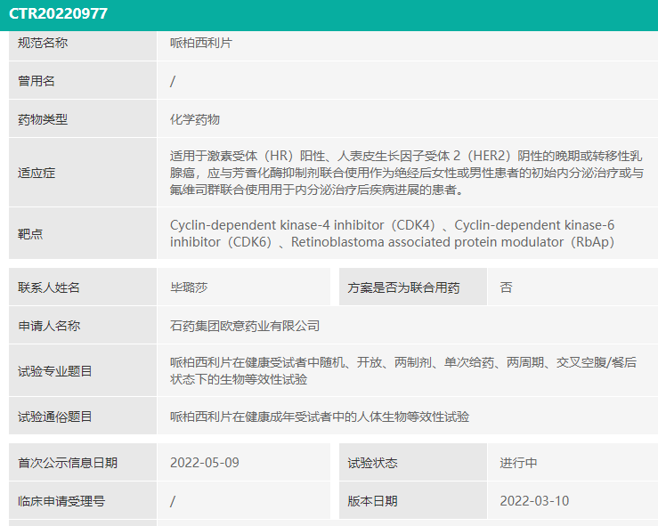Click the slash value beside 曾用名
Image resolution: width=658 pixels, height=526 pixels.
(x=173, y=81)
